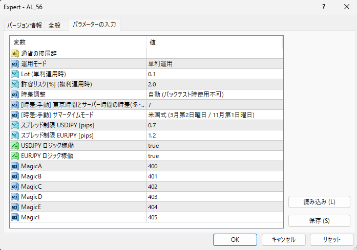The image size is (357, 250).
Task: Switch to the 全般 tab
Action: click(x=54, y=25)
